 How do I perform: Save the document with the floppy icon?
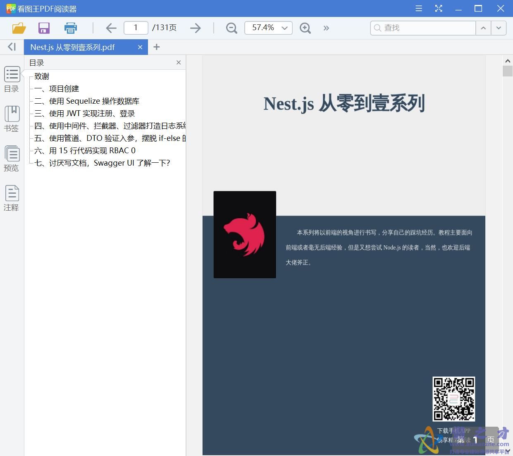(x=44, y=28)
